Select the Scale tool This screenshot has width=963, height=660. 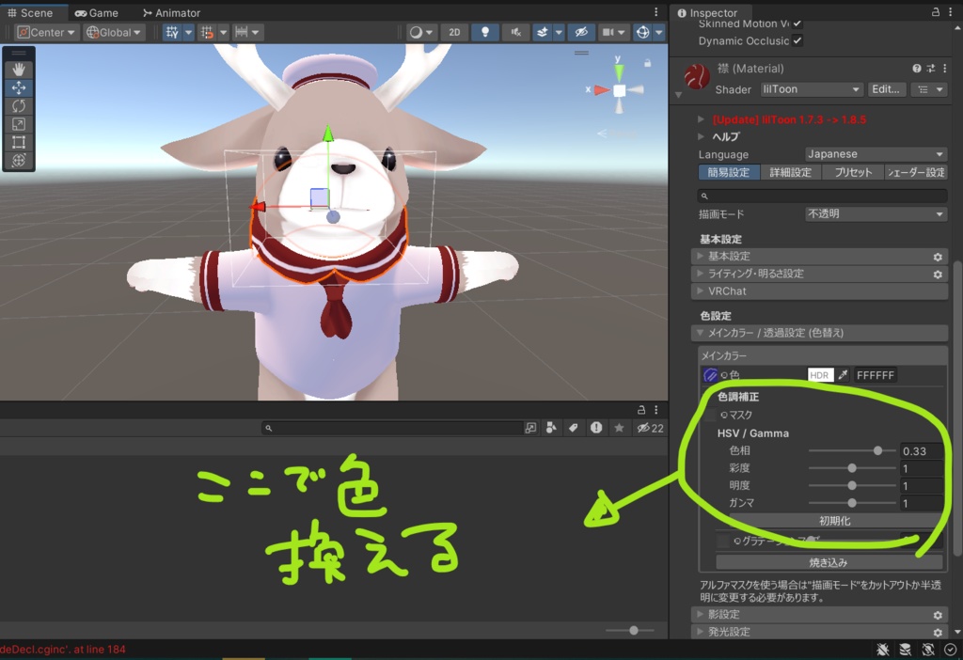click(19, 125)
